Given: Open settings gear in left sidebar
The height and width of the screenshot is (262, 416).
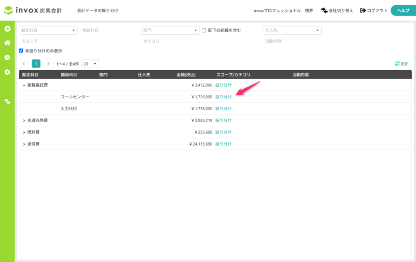Looking at the screenshot, I should click(x=7, y=72).
